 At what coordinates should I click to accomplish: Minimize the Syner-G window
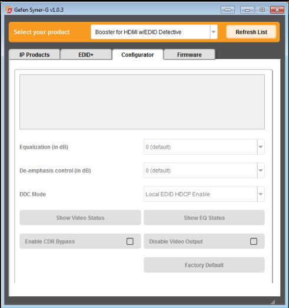point(247,9)
